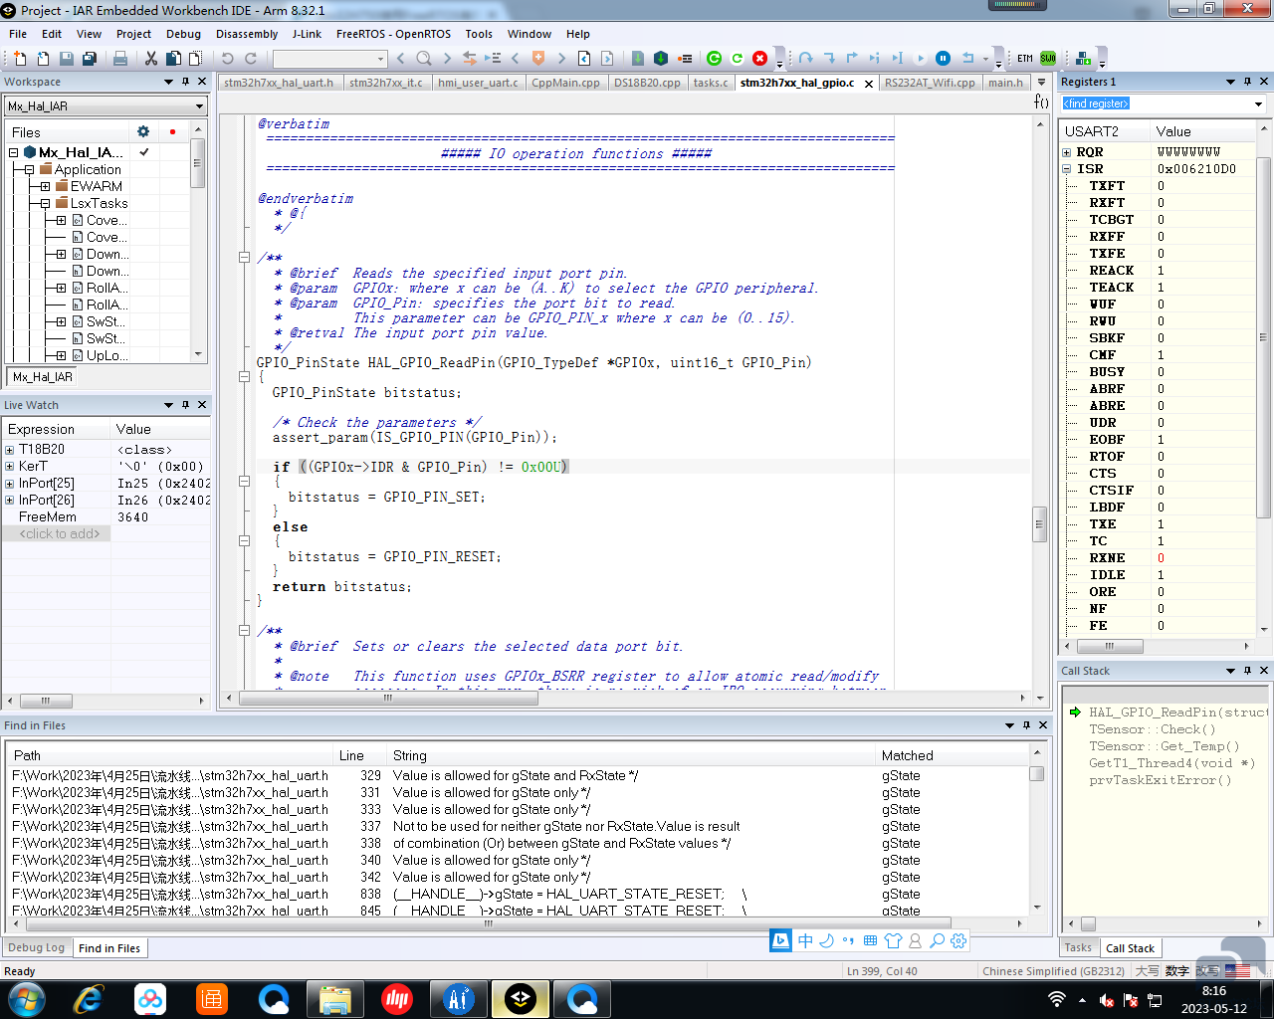Click the Cut scissors icon
This screenshot has height=1019, width=1274.
click(151, 59)
